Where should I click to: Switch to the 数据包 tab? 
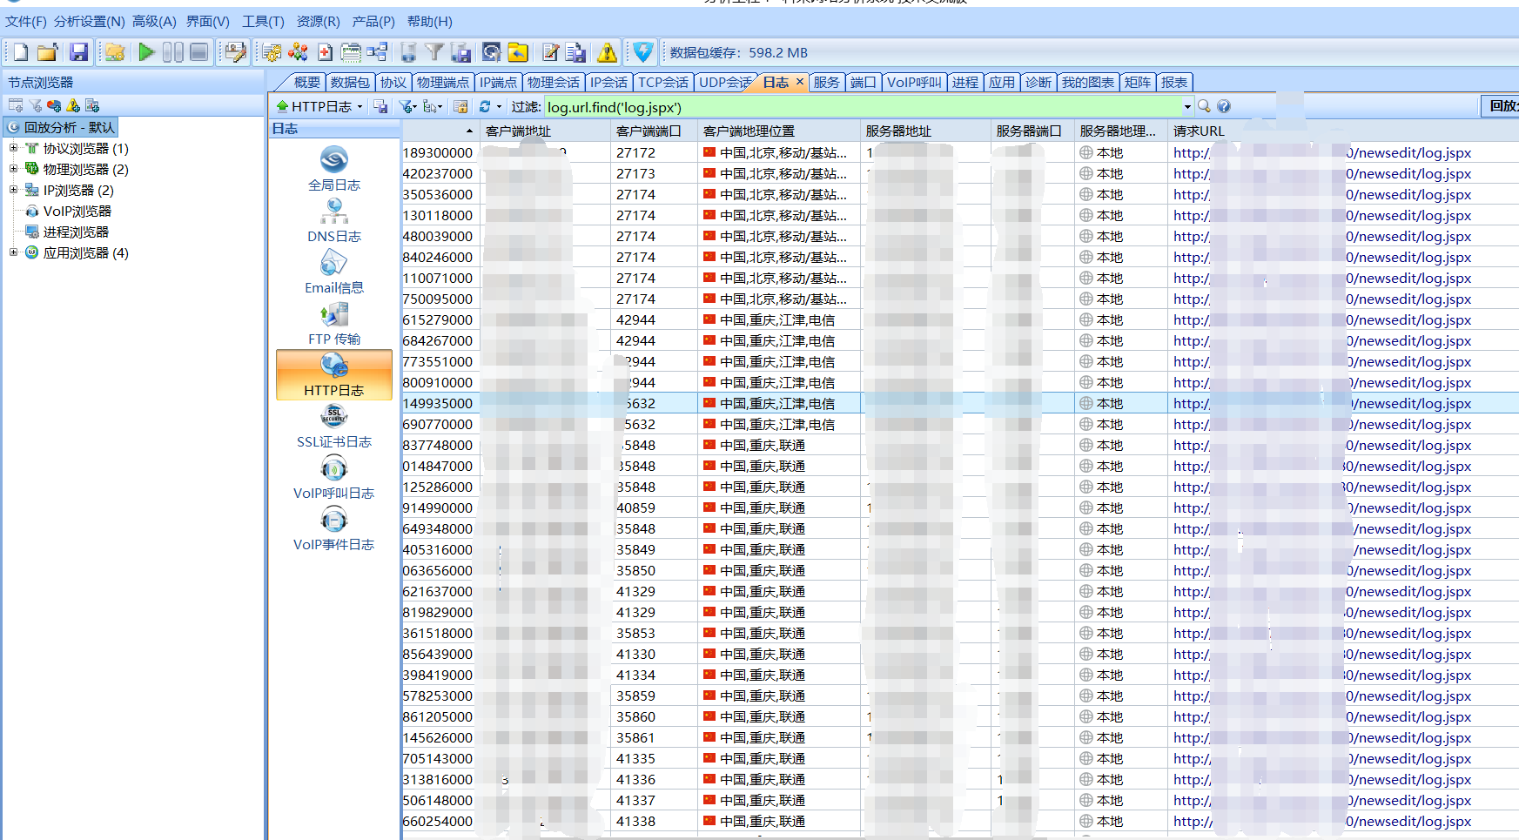pyautogui.click(x=351, y=82)
